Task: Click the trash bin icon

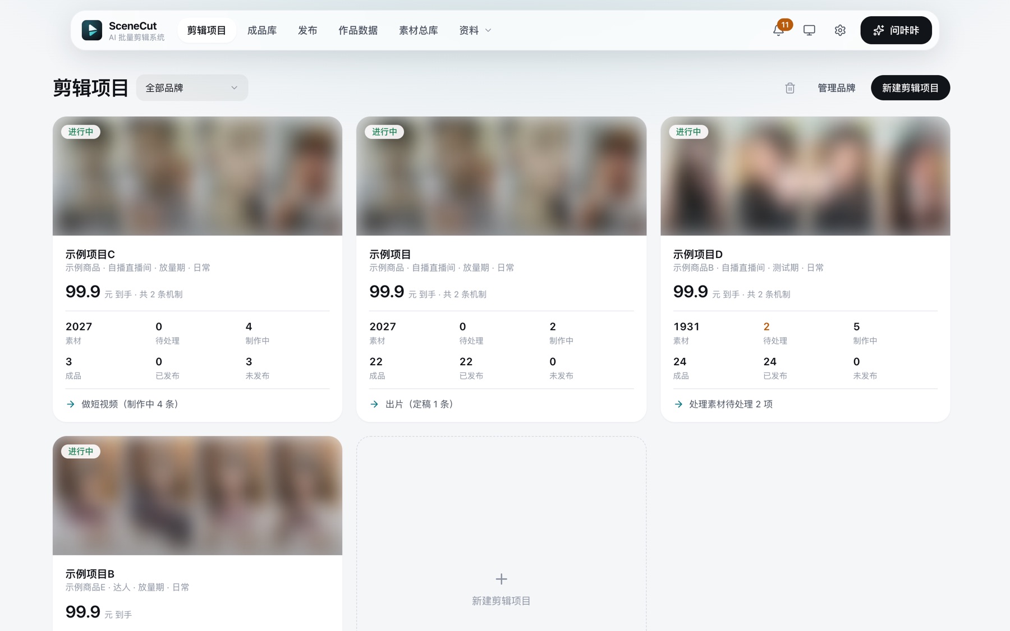Action: [790, 88]
